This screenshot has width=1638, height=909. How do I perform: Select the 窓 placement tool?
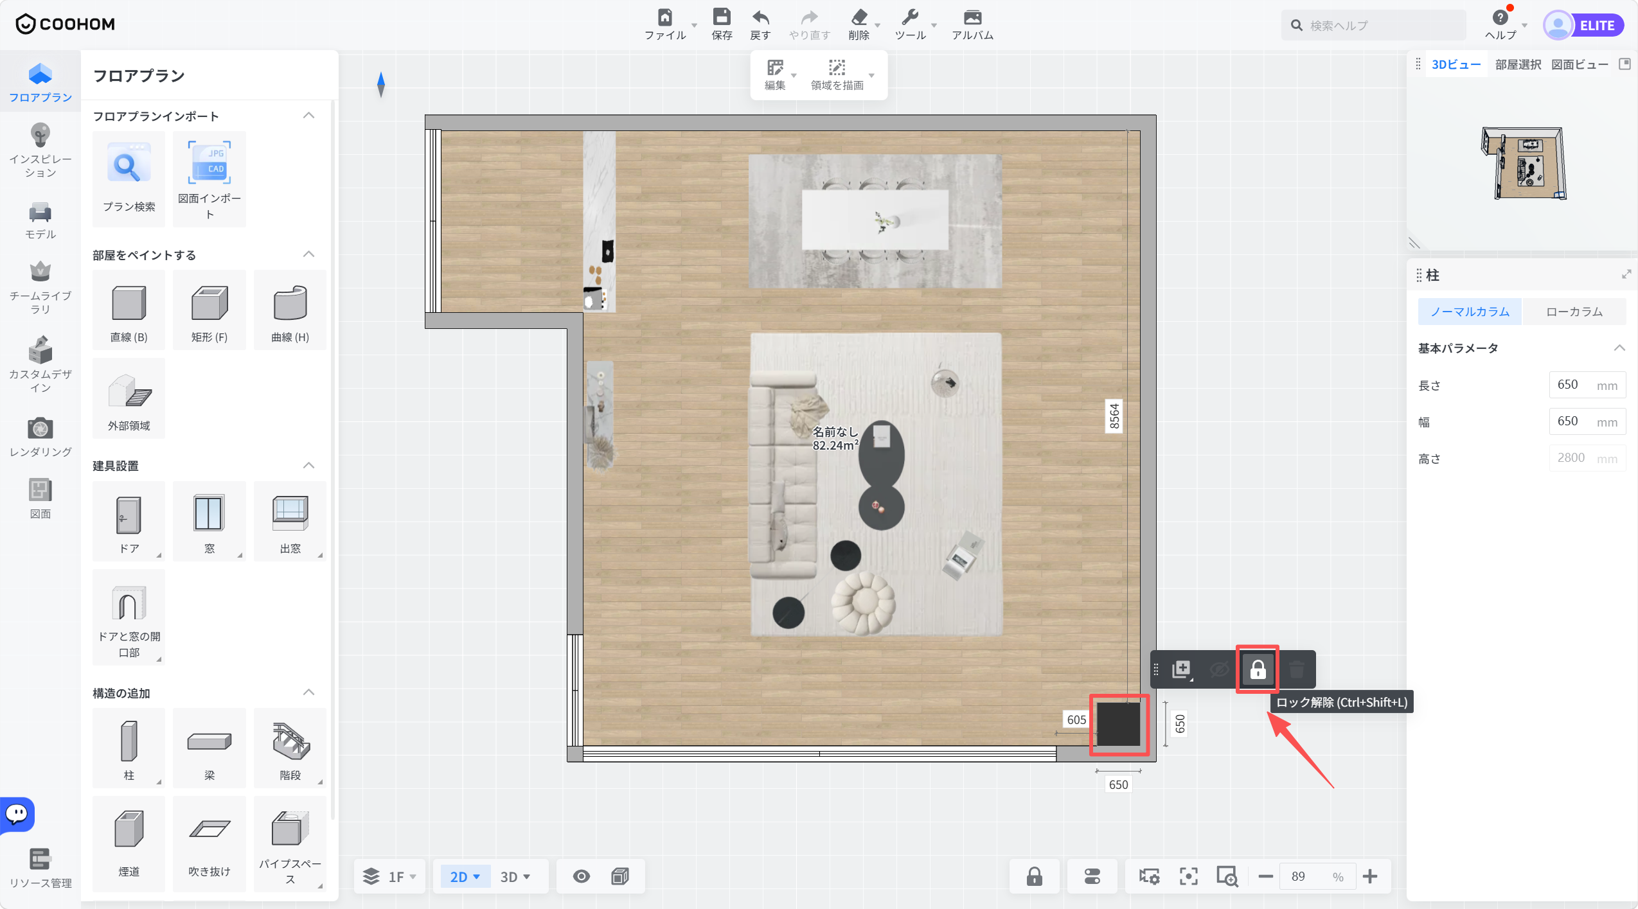(209, 521)
